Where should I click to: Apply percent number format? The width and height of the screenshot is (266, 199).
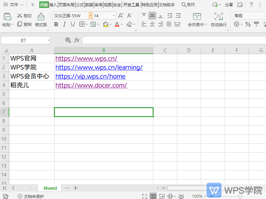248,24
